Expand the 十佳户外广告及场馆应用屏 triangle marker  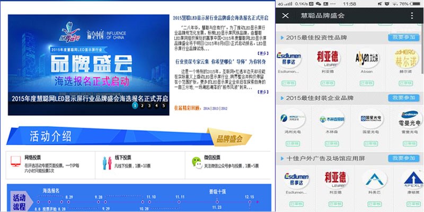pos(282,159)
